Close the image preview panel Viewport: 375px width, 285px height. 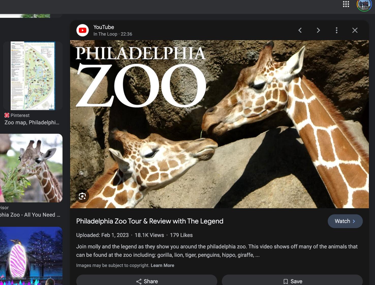click(355, 30)
